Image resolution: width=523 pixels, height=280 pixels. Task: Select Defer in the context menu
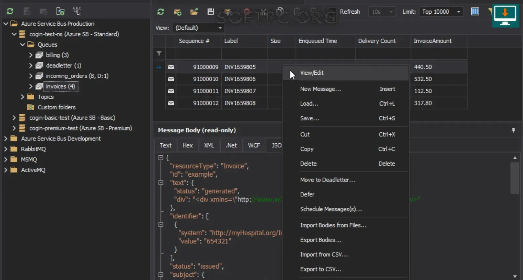(346, 194)
